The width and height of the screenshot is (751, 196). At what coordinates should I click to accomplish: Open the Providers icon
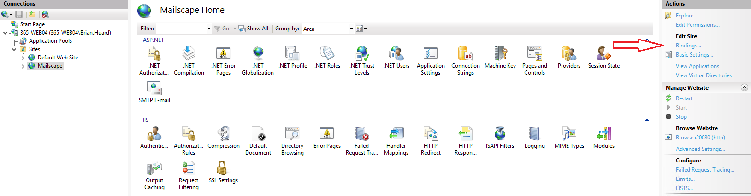pos(569,57)
